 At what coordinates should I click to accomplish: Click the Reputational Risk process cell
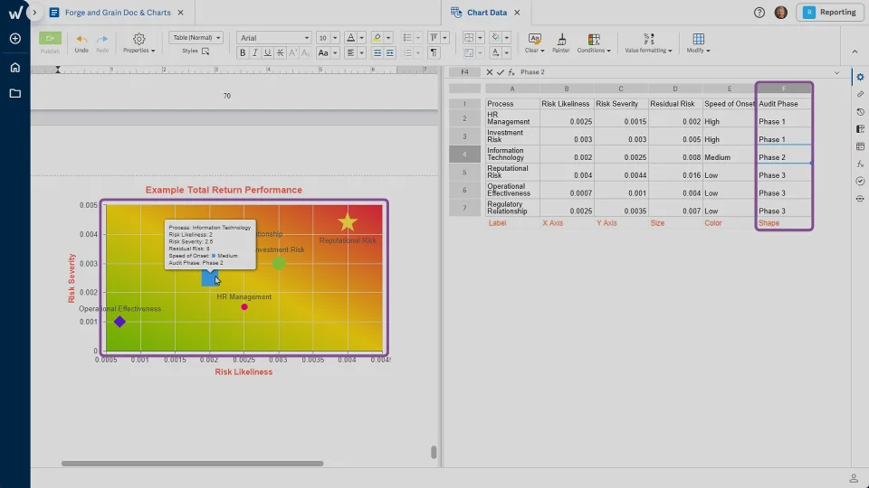pos(512,172)
